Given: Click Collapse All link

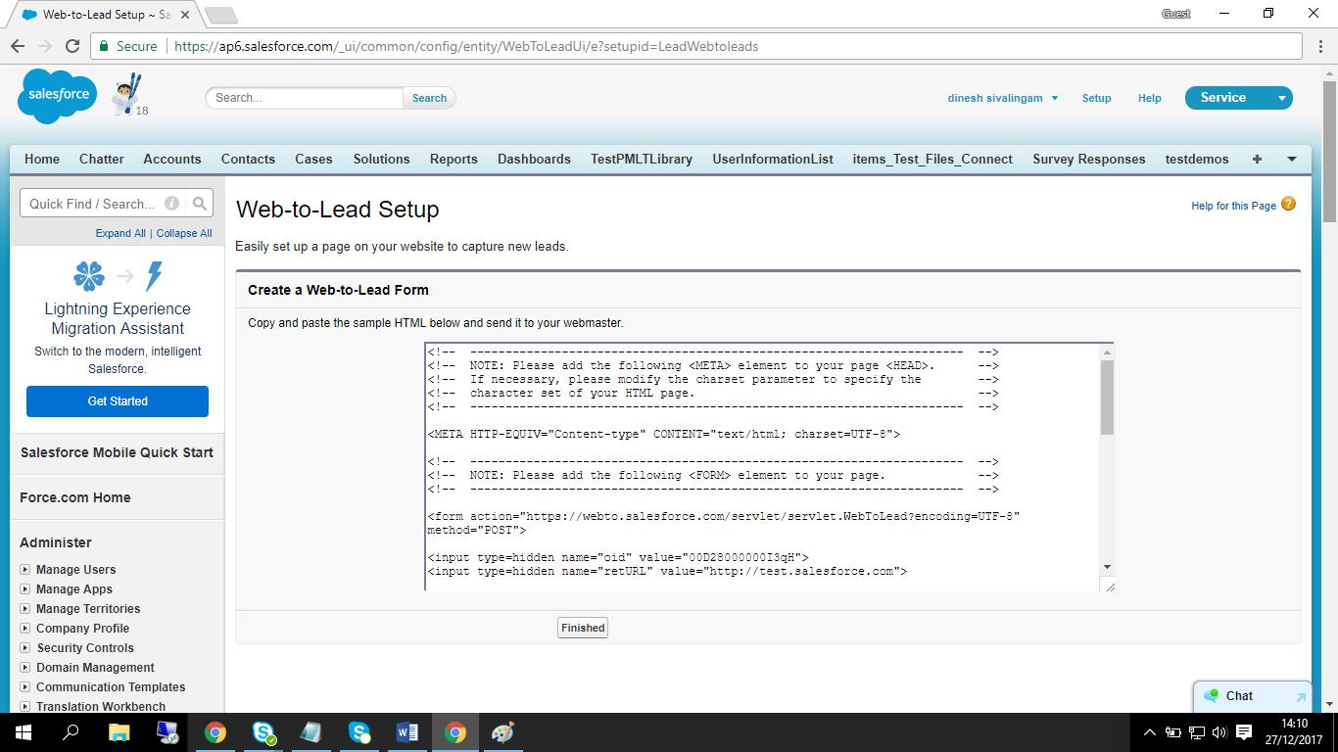Looking at the screenshot, I should coord(184,233).
